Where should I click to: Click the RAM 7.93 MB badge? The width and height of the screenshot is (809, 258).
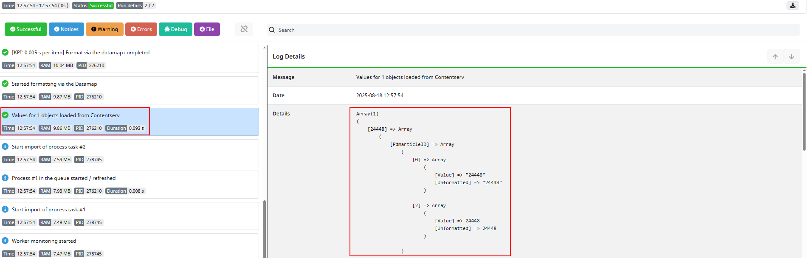pos(56,191)
